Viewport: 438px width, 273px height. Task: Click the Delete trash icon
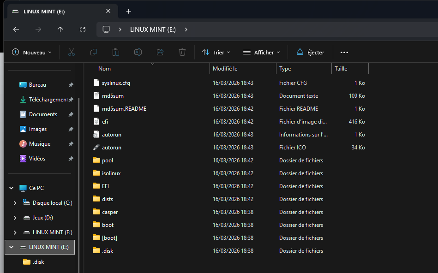182,53
